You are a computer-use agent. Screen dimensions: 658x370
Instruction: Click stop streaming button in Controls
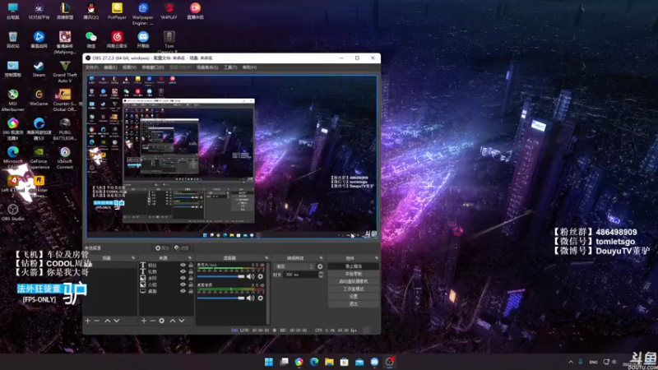coord(354,266)
